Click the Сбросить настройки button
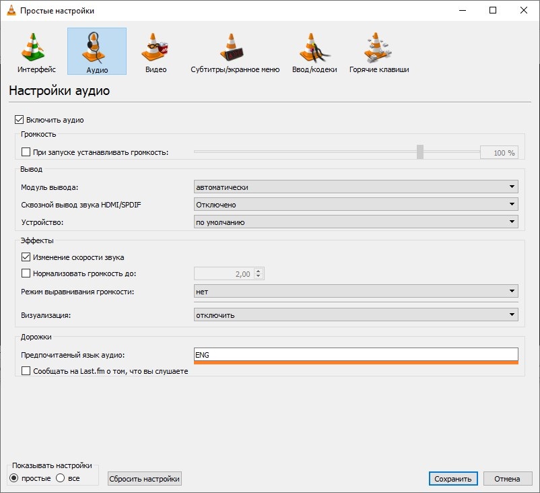 pyautogui.click(x=145, y=478)
